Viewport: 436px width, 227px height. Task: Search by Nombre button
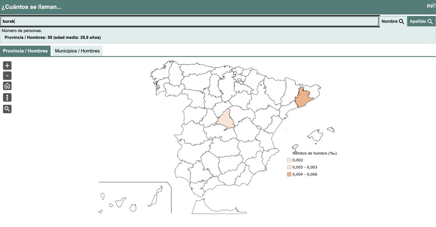click(x=393, y=21)
